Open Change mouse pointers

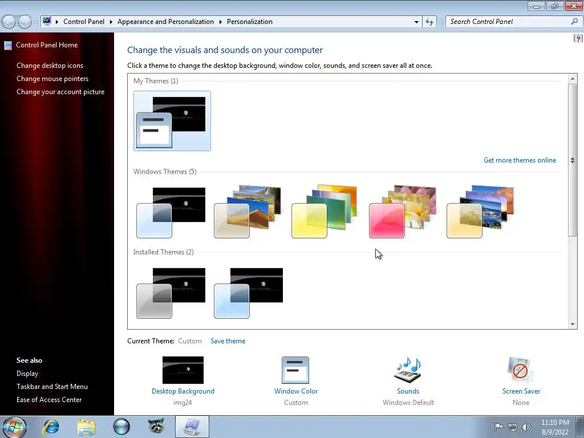[x=52, y=79]
